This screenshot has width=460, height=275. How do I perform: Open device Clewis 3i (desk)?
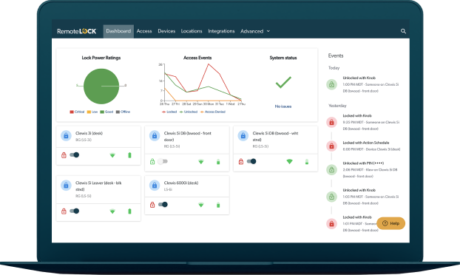[89, 133]
